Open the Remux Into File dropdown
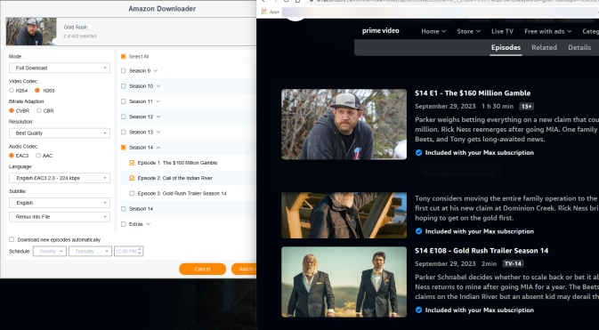Viewport: 599px width, 330px height. [60, 217]
